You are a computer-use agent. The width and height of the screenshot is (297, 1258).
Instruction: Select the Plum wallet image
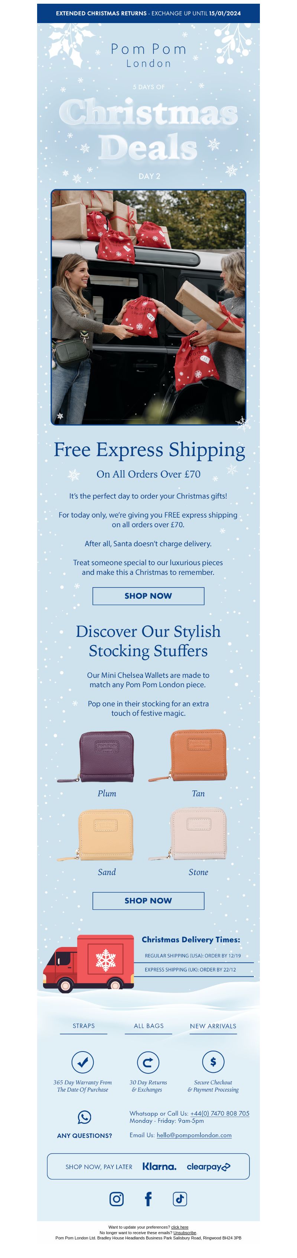click(x=97, y=756)
